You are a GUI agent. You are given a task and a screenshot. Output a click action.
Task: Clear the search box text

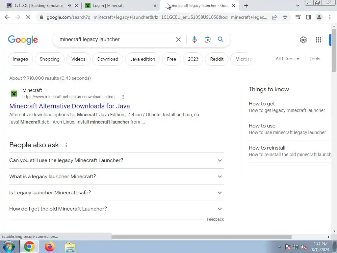point(178,40)
